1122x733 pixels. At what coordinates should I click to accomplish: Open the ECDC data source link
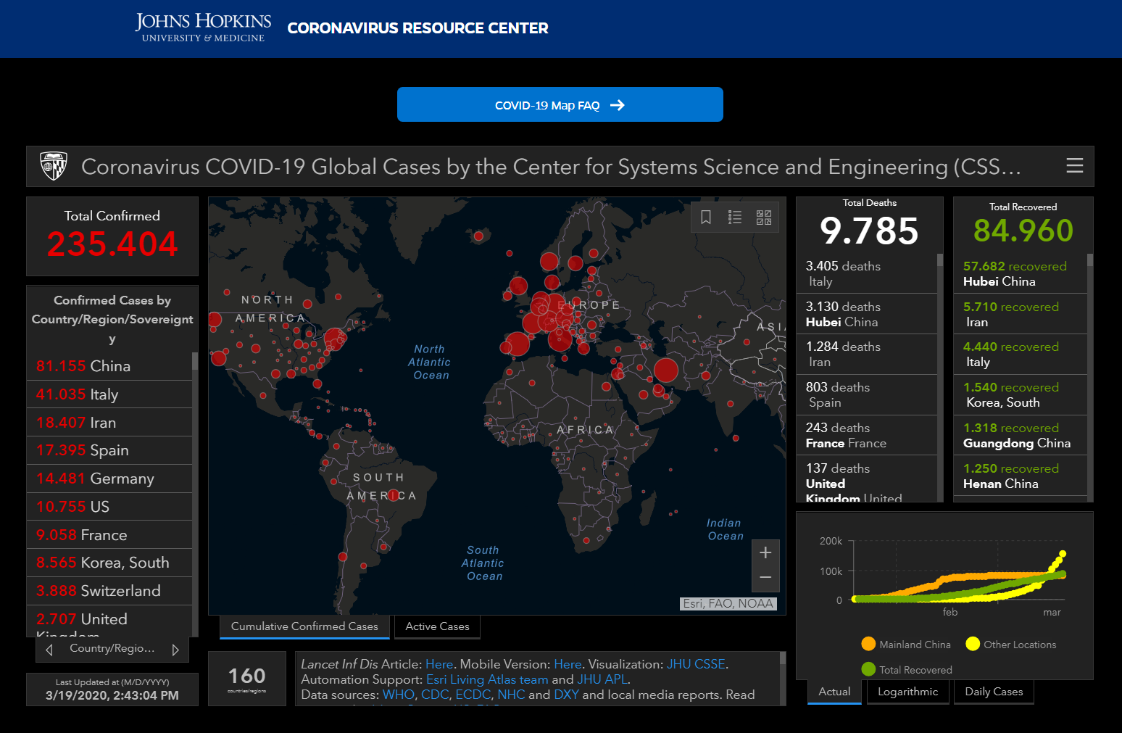coord(473,695)
